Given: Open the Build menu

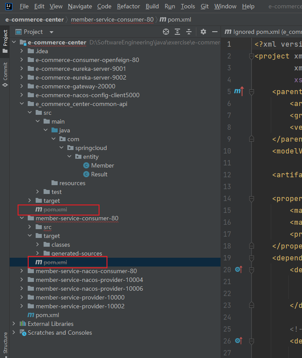Looking at the screenshot, I should [x=152, y=7].
